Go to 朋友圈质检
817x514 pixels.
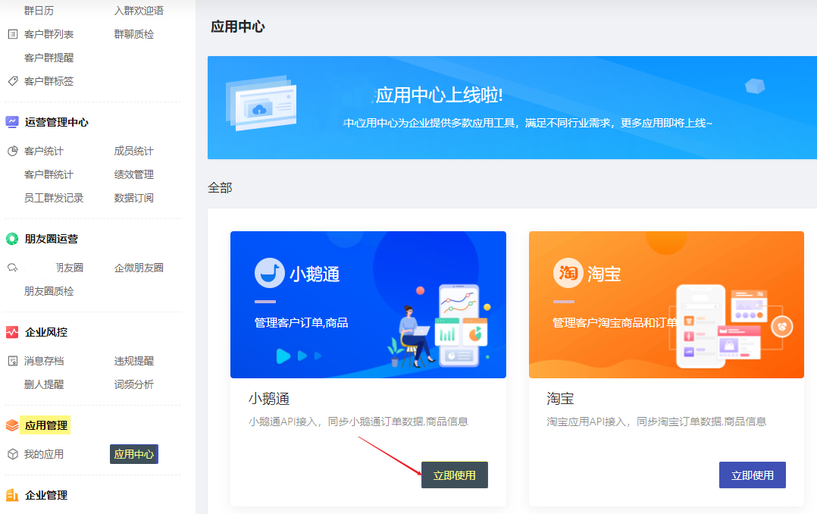[49, 291]
